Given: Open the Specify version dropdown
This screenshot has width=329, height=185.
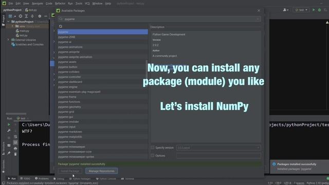Looking at the screenshot, I should (x=218, y=147).
